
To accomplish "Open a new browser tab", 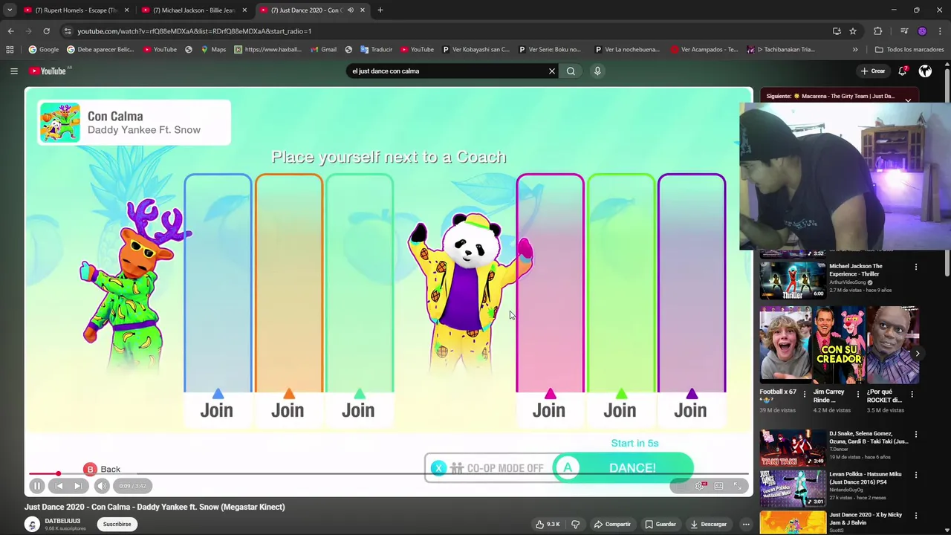I will pos(380,10).
